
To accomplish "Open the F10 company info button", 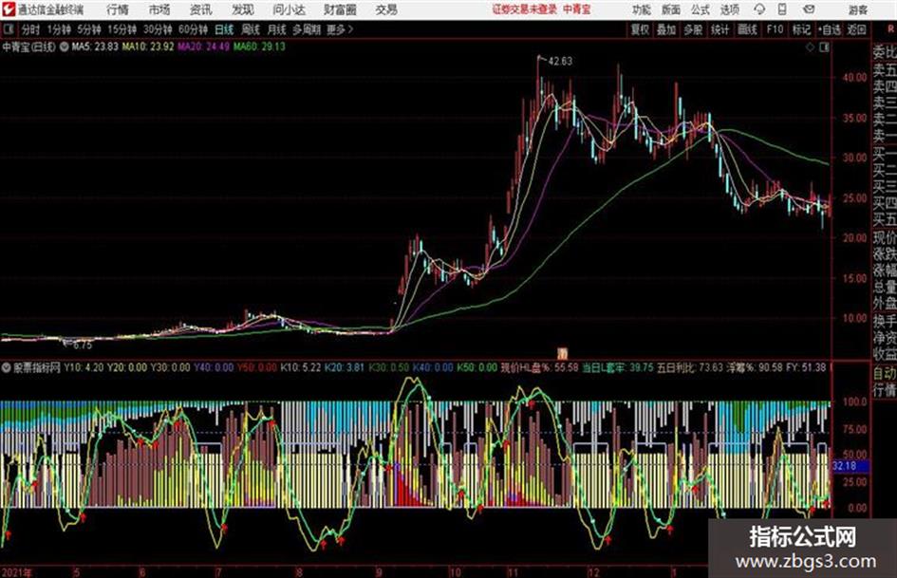I will pyautogui.click(x=775, y=29).
